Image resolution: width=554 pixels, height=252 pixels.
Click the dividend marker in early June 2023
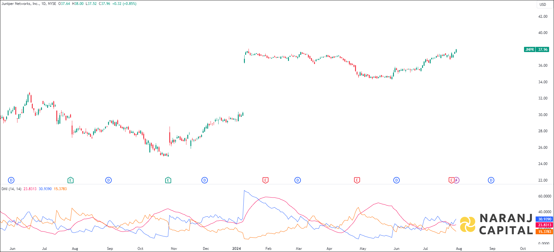(11, 180)
